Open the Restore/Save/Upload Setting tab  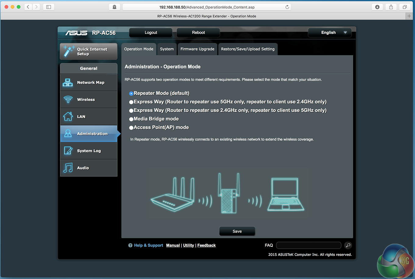248,49
